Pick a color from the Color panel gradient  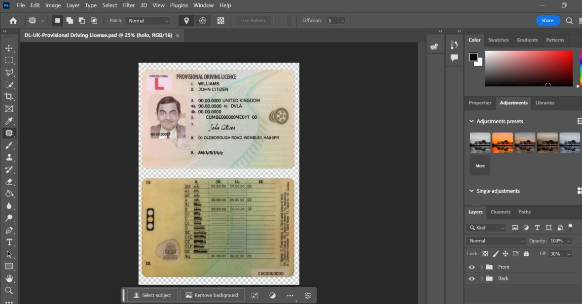coord(529,68)
